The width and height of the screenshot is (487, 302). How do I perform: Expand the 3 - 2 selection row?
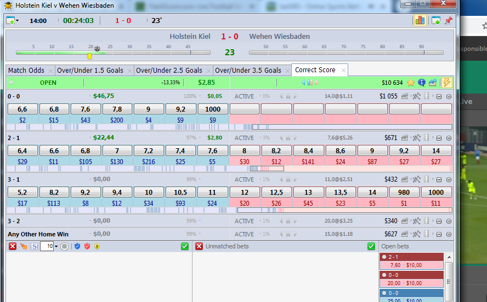pyautogui.click(x=439, y=221)
